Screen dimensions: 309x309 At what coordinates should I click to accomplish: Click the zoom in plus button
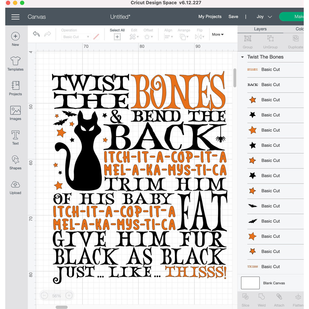[x=69, y=296]
